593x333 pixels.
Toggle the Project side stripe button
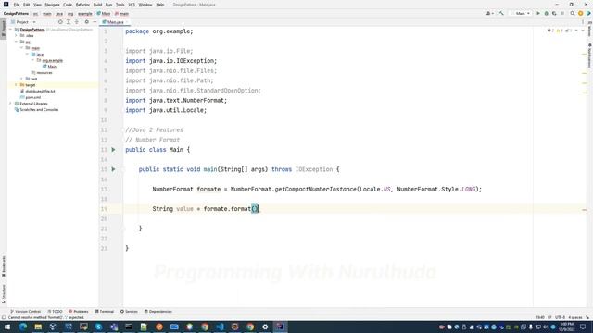(x=4, y=29)
